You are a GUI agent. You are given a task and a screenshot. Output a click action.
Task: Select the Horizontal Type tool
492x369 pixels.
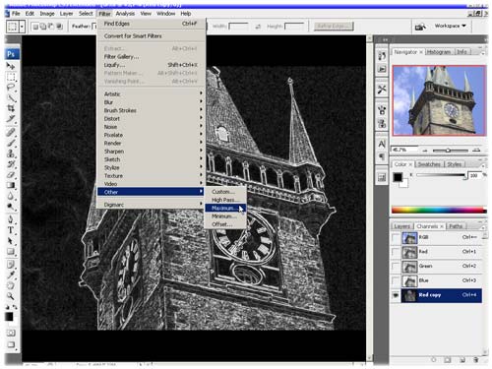tap(11, 230)
